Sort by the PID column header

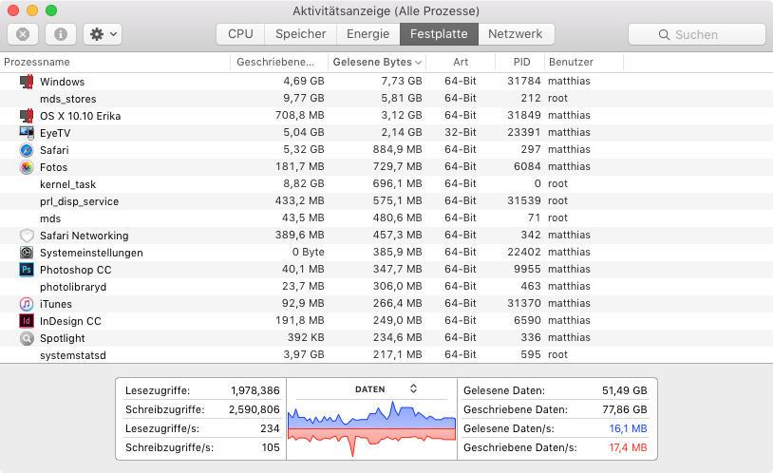click(520, 62)
